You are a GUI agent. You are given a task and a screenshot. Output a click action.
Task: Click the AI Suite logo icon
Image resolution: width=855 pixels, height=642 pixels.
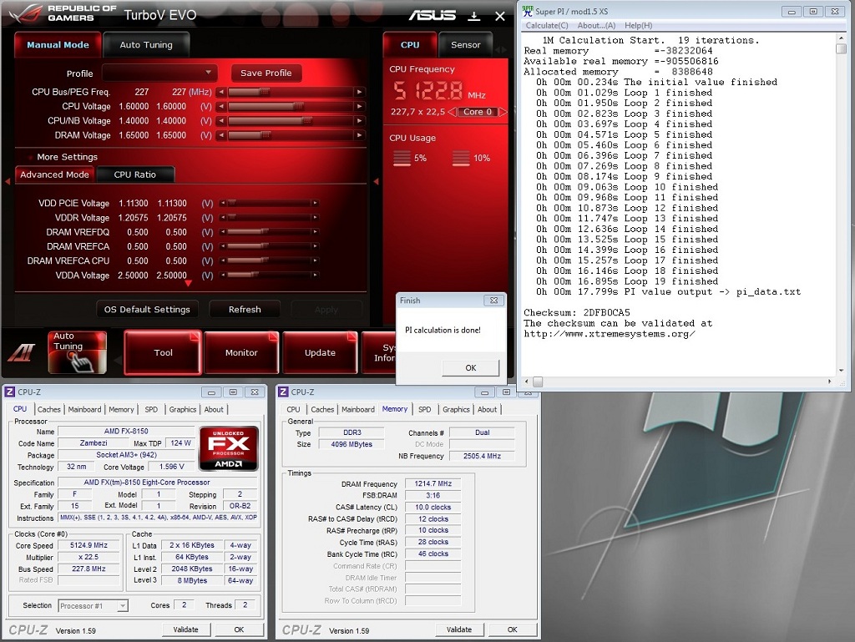pos(22,354)
